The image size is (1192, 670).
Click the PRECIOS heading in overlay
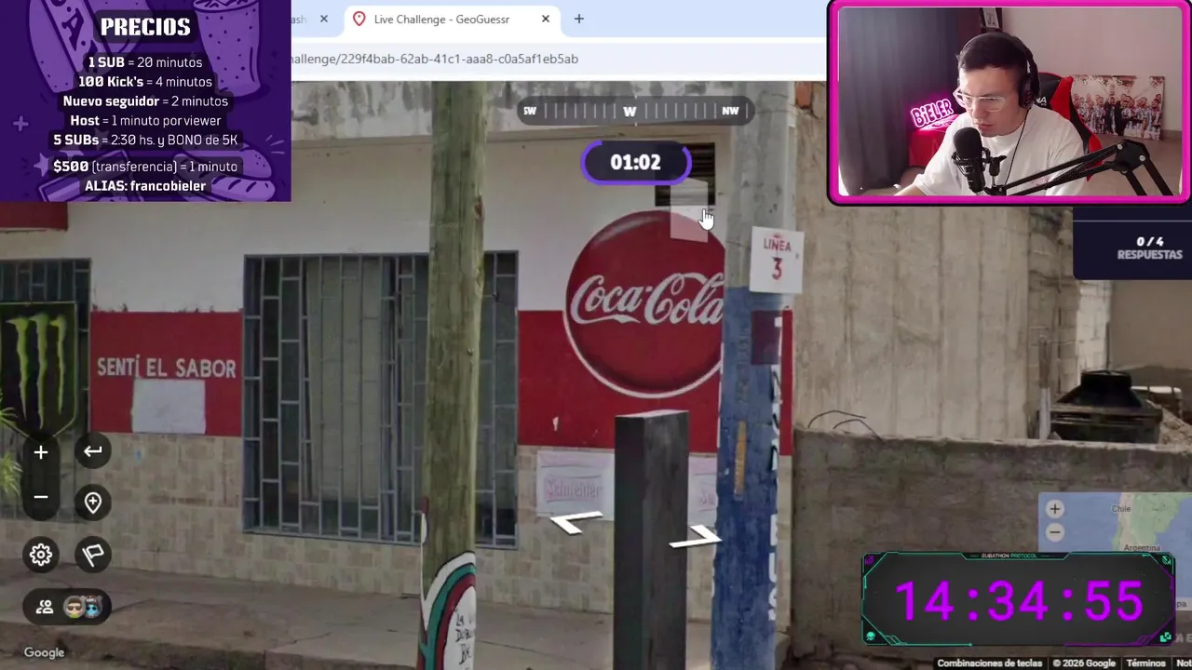click(145, 27)
